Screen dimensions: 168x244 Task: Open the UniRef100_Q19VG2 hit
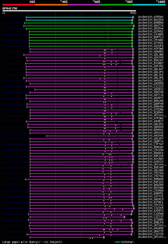[151, 32]
